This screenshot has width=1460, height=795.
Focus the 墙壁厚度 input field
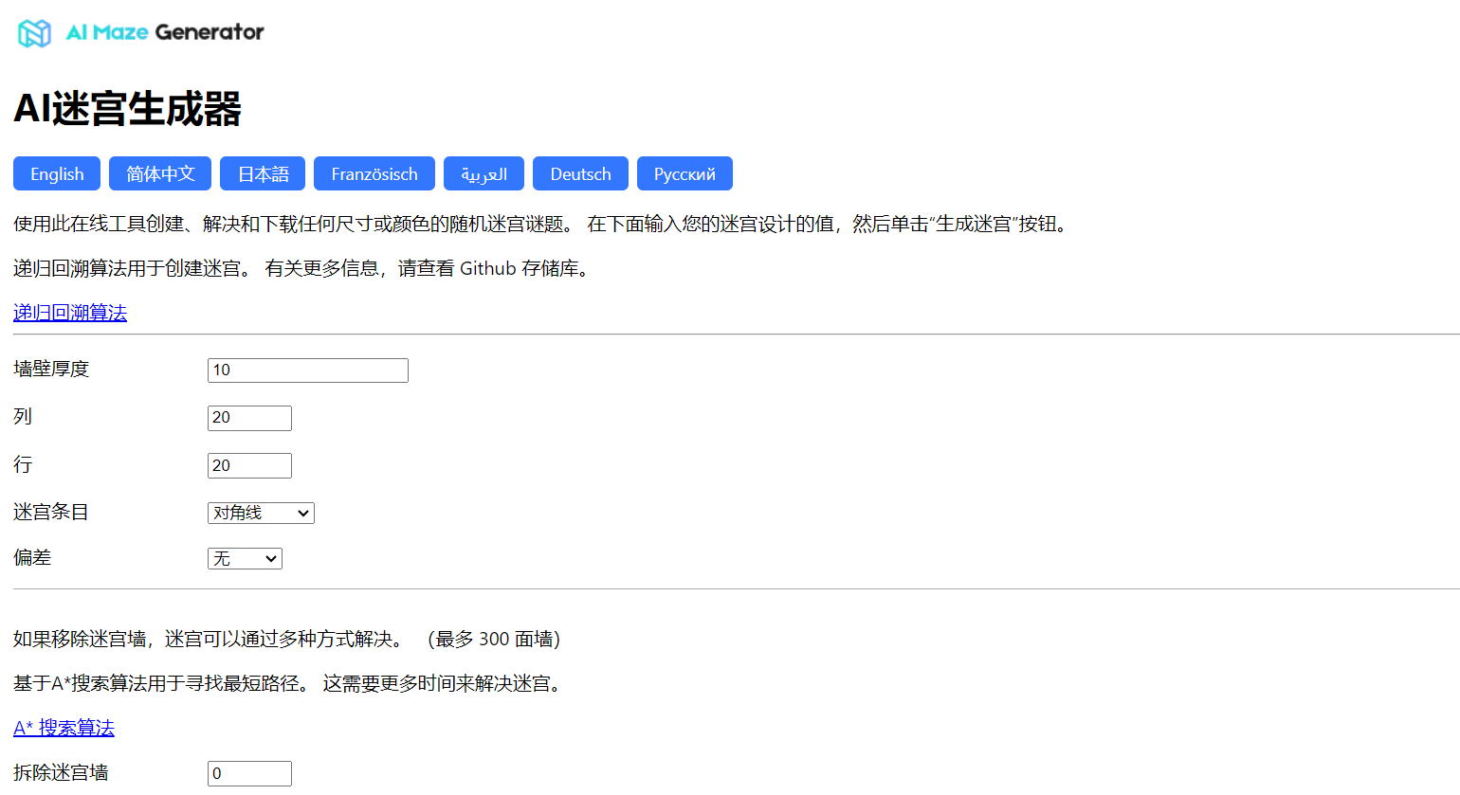[x=307, y=370]
